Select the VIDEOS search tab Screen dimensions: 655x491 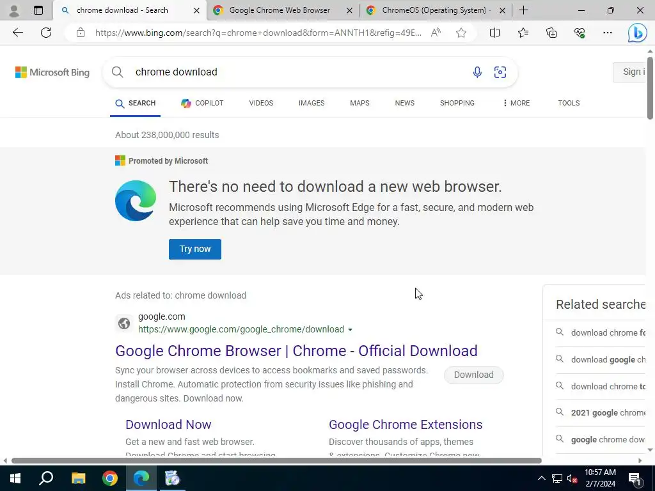261,103
